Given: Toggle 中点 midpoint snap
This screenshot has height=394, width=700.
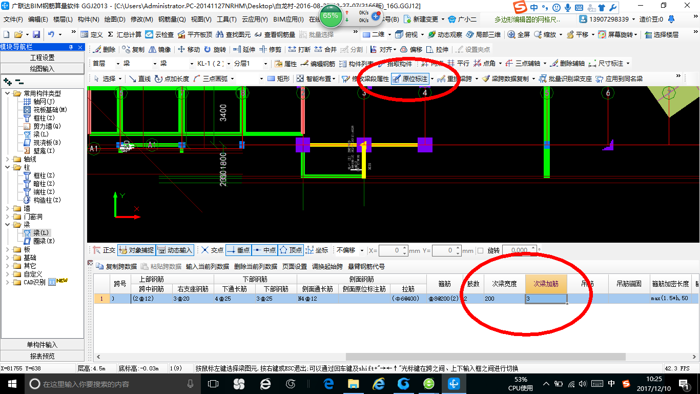Looking at the screenshot, I should 264,250.
